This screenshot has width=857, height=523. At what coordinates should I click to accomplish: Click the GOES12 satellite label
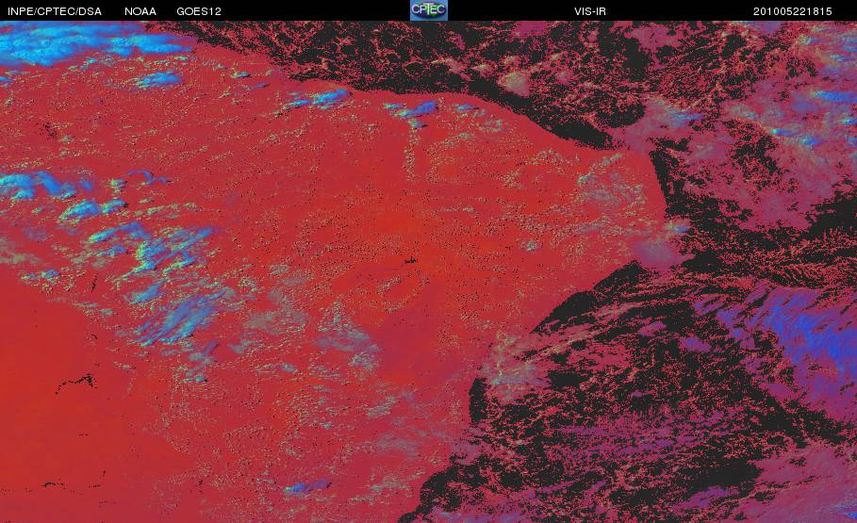click(199, 11)
